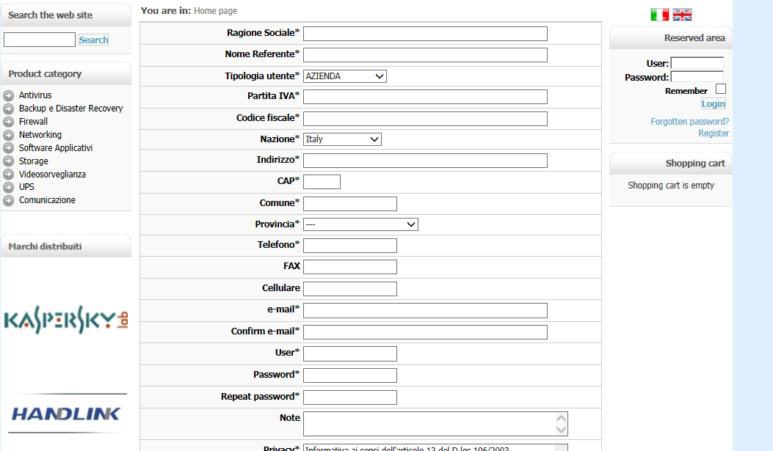Focus the Codice fiscale field
Viewport: 773px width, 451px height.
point(425,119)
